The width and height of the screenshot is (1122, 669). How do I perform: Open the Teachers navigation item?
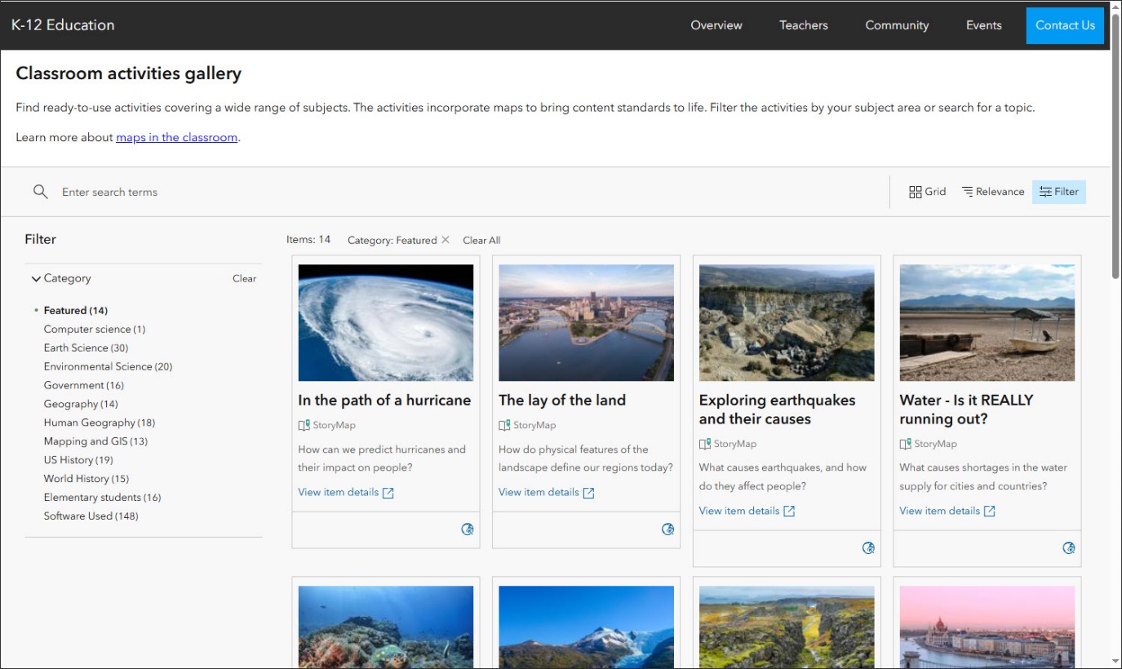803,25
